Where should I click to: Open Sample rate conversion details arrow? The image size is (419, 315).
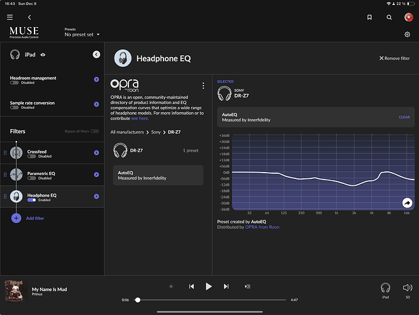click(96, 105)
